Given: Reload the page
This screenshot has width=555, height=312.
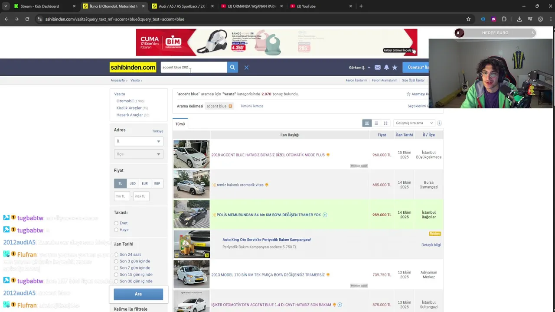Looking at the screenshot, I should (27, 19).
